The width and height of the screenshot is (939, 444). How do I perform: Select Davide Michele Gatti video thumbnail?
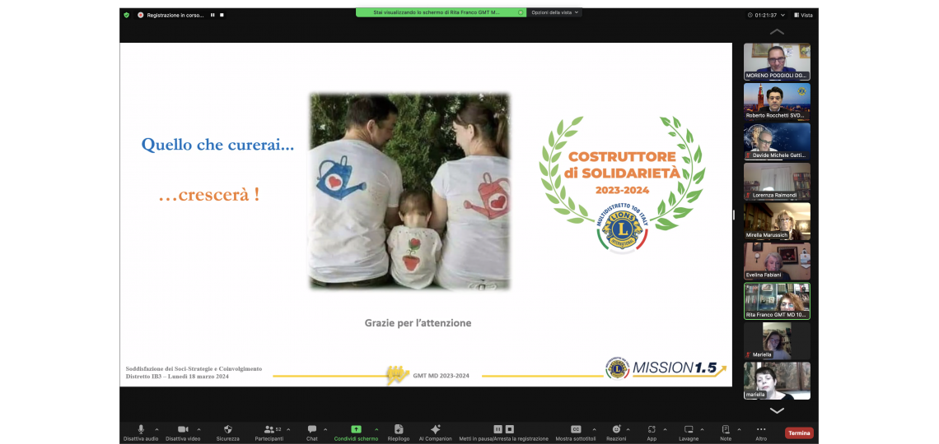777,141
